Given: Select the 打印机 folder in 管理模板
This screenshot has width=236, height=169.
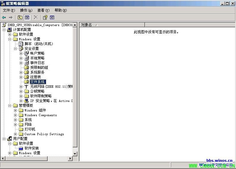Looking at the screenshot, I should [30, 129].
